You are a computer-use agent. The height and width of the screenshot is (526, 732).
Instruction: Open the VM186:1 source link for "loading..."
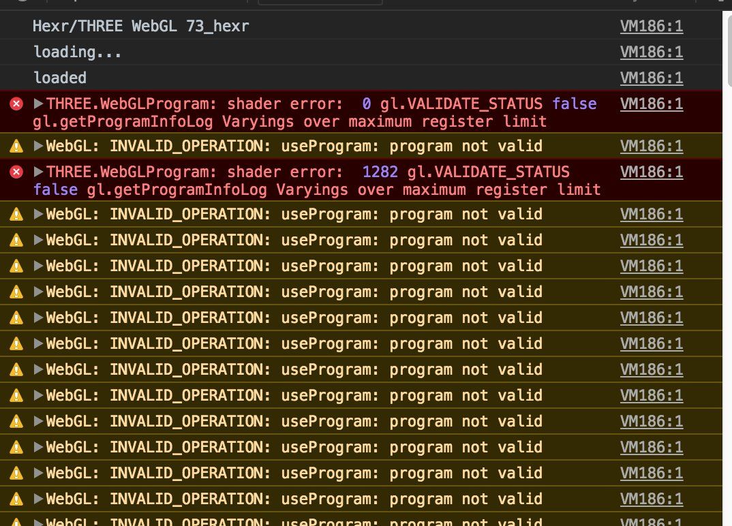pos(651,52)
